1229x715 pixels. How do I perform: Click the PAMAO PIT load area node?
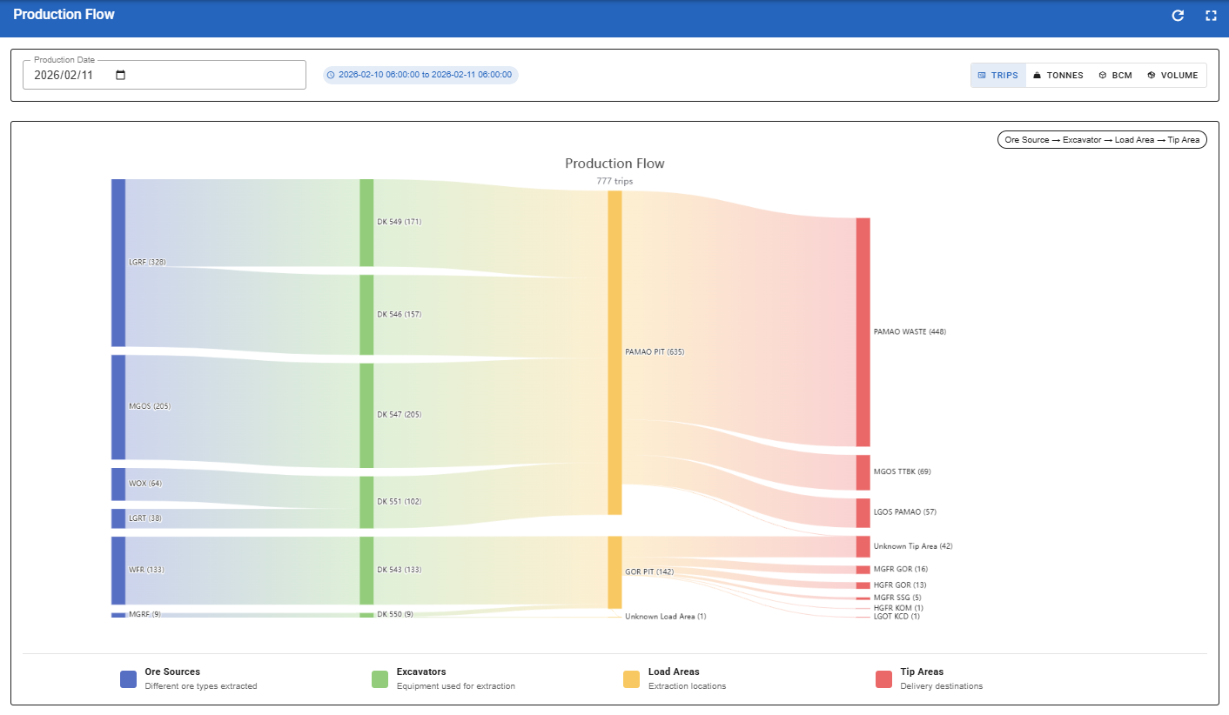coord(614,352)
